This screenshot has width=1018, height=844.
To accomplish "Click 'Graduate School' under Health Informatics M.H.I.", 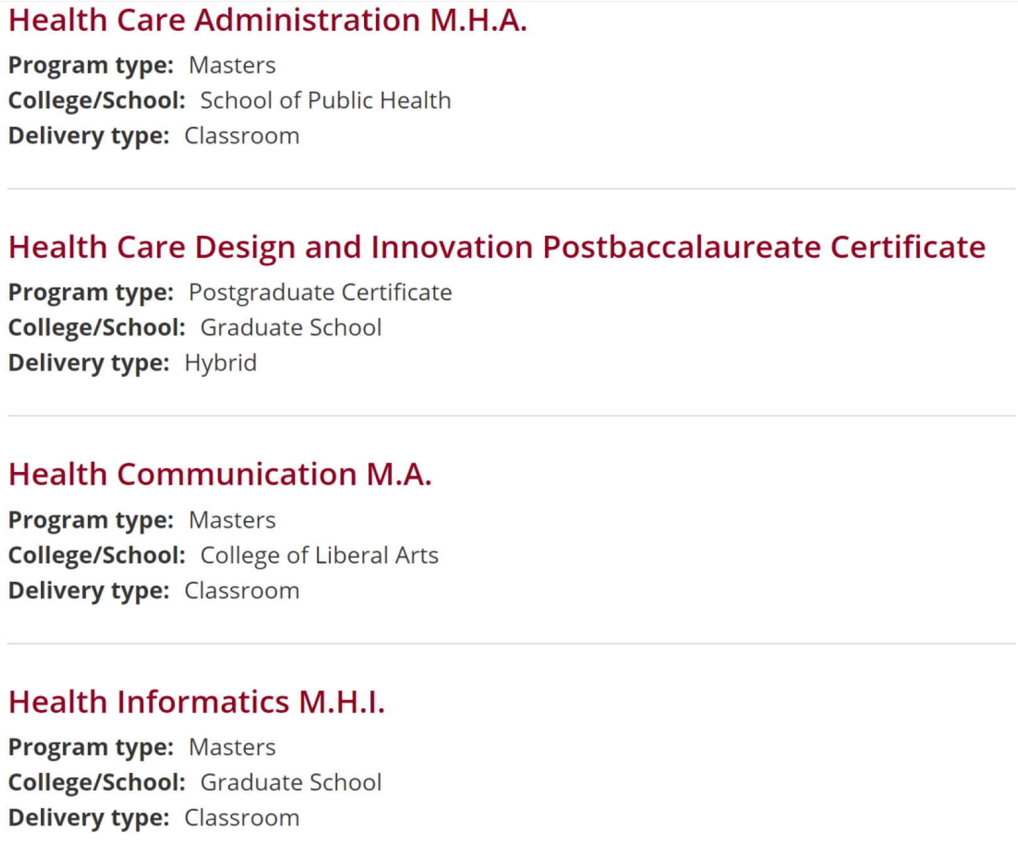I will [x=290, y=782].
